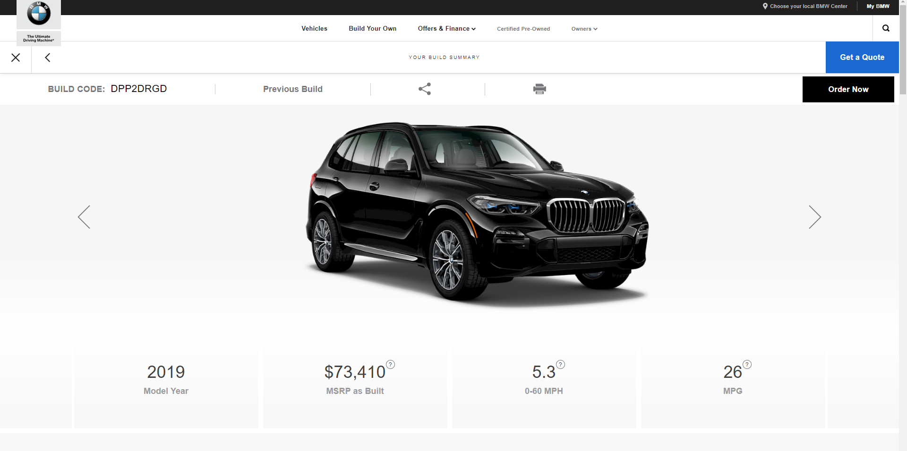Expand the Offers & Finance dropdown
The height and width of the screenshot is (451, 907).
(x=446, y=29)
